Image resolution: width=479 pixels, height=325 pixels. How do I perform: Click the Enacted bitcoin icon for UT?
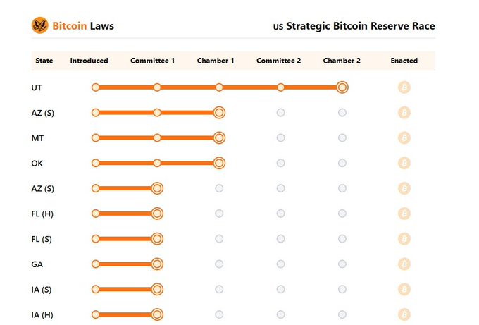click(x=404, y=87)
